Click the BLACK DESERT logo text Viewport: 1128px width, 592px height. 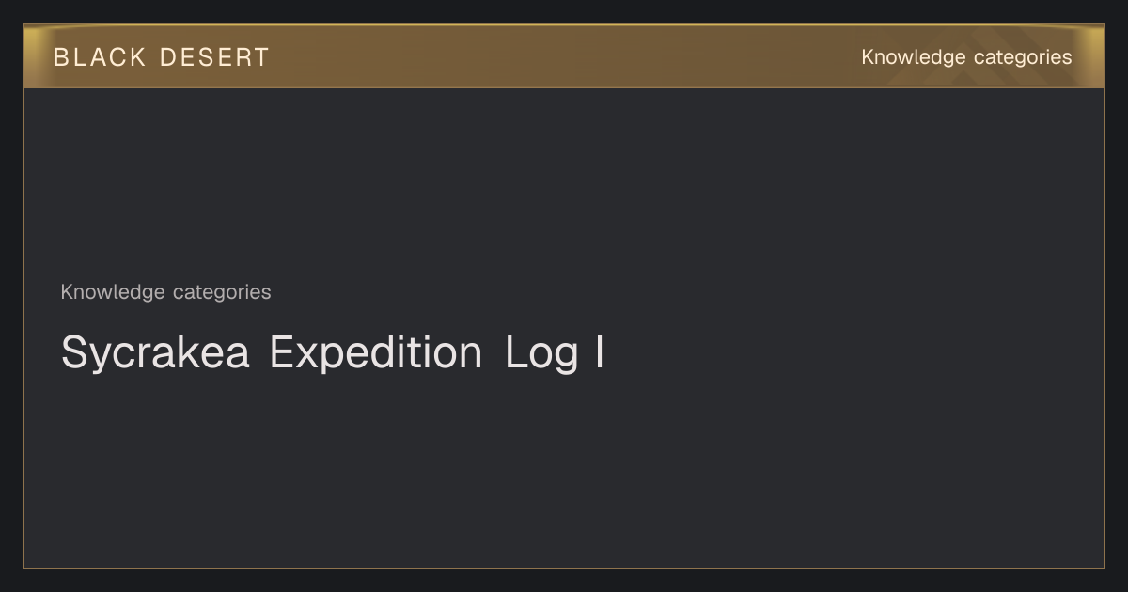(x=162, y=57)
